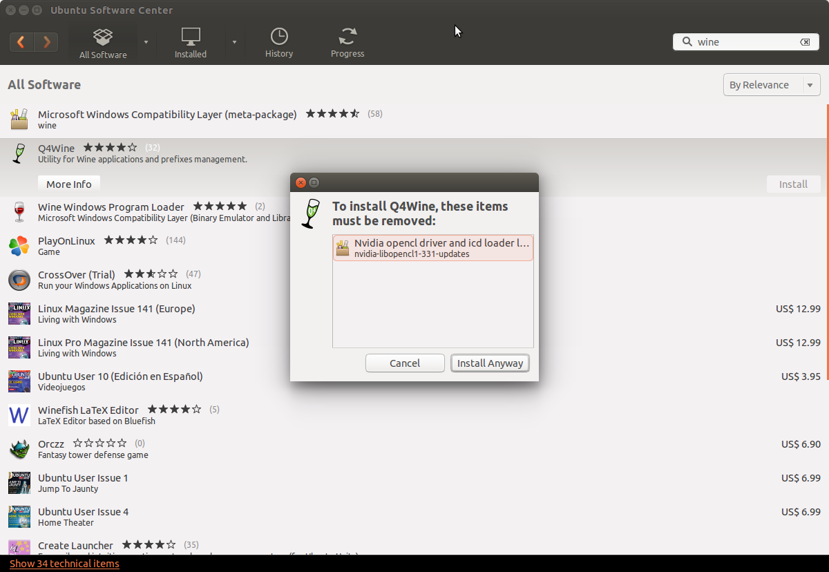The height and width of the screenshot is (572, 829).
Task: Click the US$ 6.90 price for Orczz
Action: (801, 444)
